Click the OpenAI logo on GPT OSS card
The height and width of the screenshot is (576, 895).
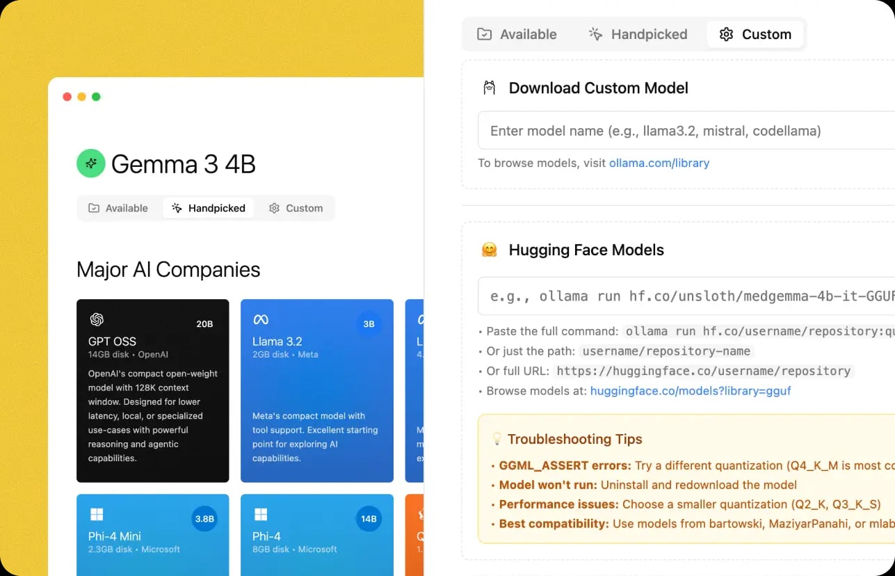(97, 319)
